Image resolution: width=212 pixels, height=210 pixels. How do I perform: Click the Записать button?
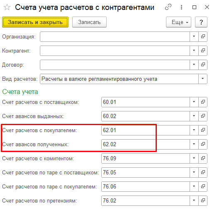point(89,22)
